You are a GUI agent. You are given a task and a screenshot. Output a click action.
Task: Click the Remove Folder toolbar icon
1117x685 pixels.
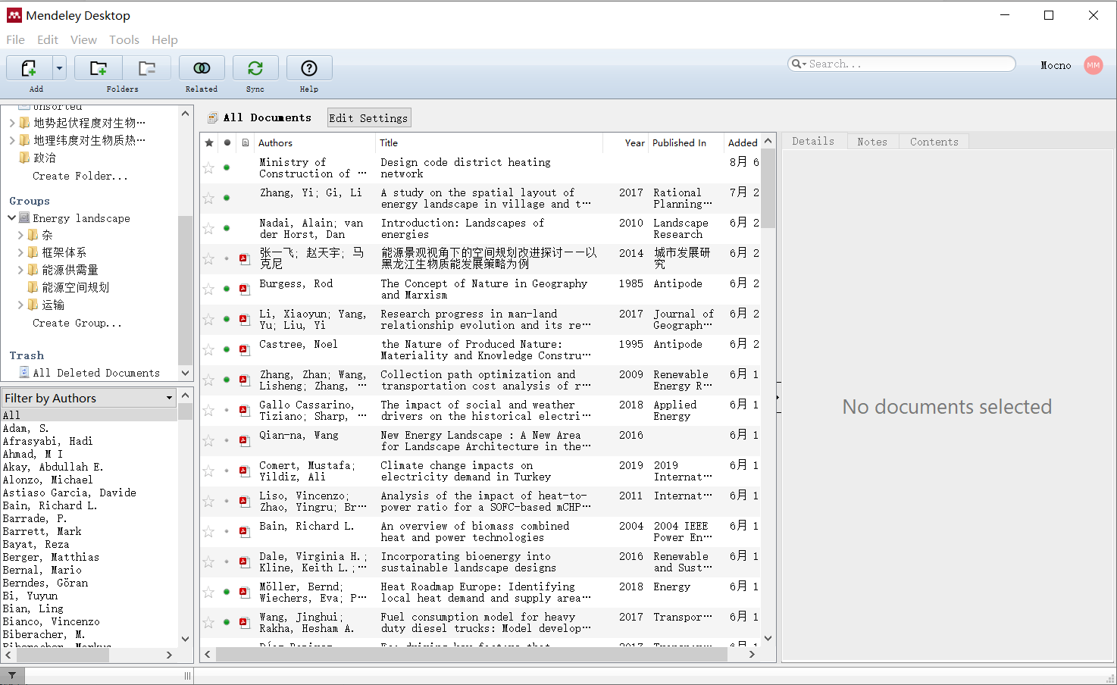[147, 68]
